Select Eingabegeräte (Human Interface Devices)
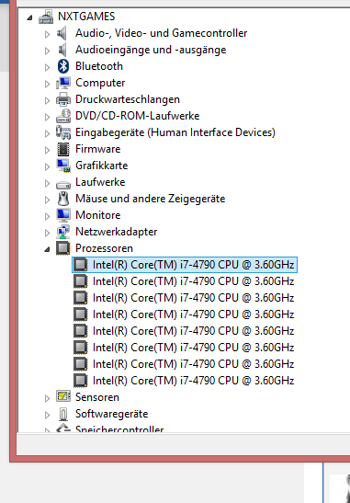 [x=175, y=132]
